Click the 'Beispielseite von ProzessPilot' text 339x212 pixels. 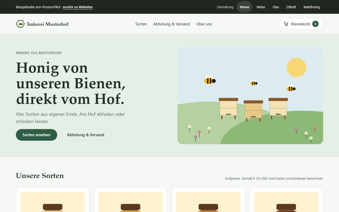38,7
